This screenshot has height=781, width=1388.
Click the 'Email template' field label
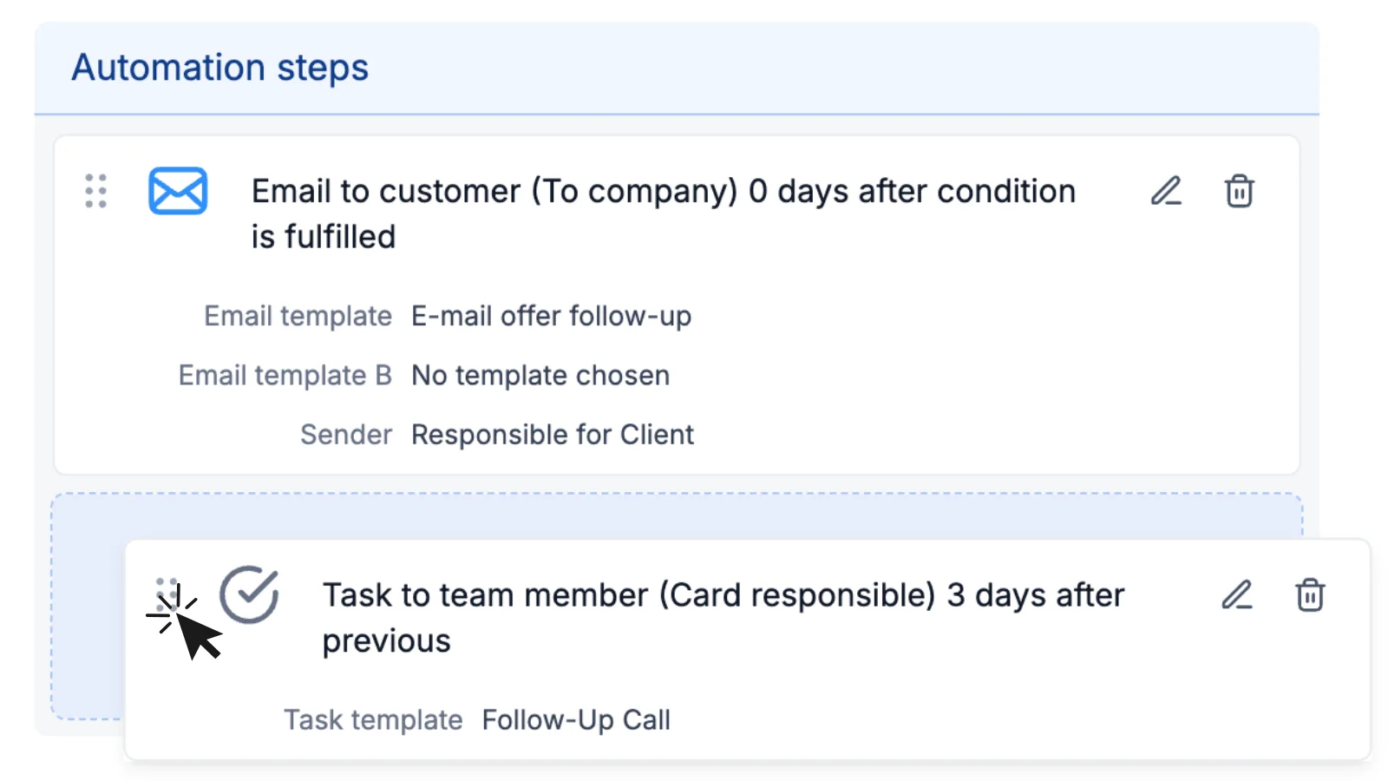tap(298, 316)
